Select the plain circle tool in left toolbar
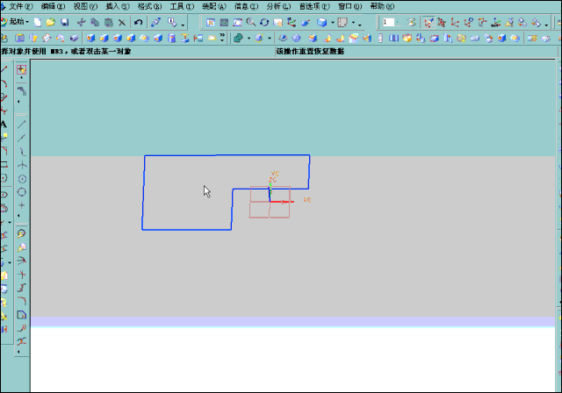Image resolution: width=562 pixels, height=393 pixels. [22, 192]
